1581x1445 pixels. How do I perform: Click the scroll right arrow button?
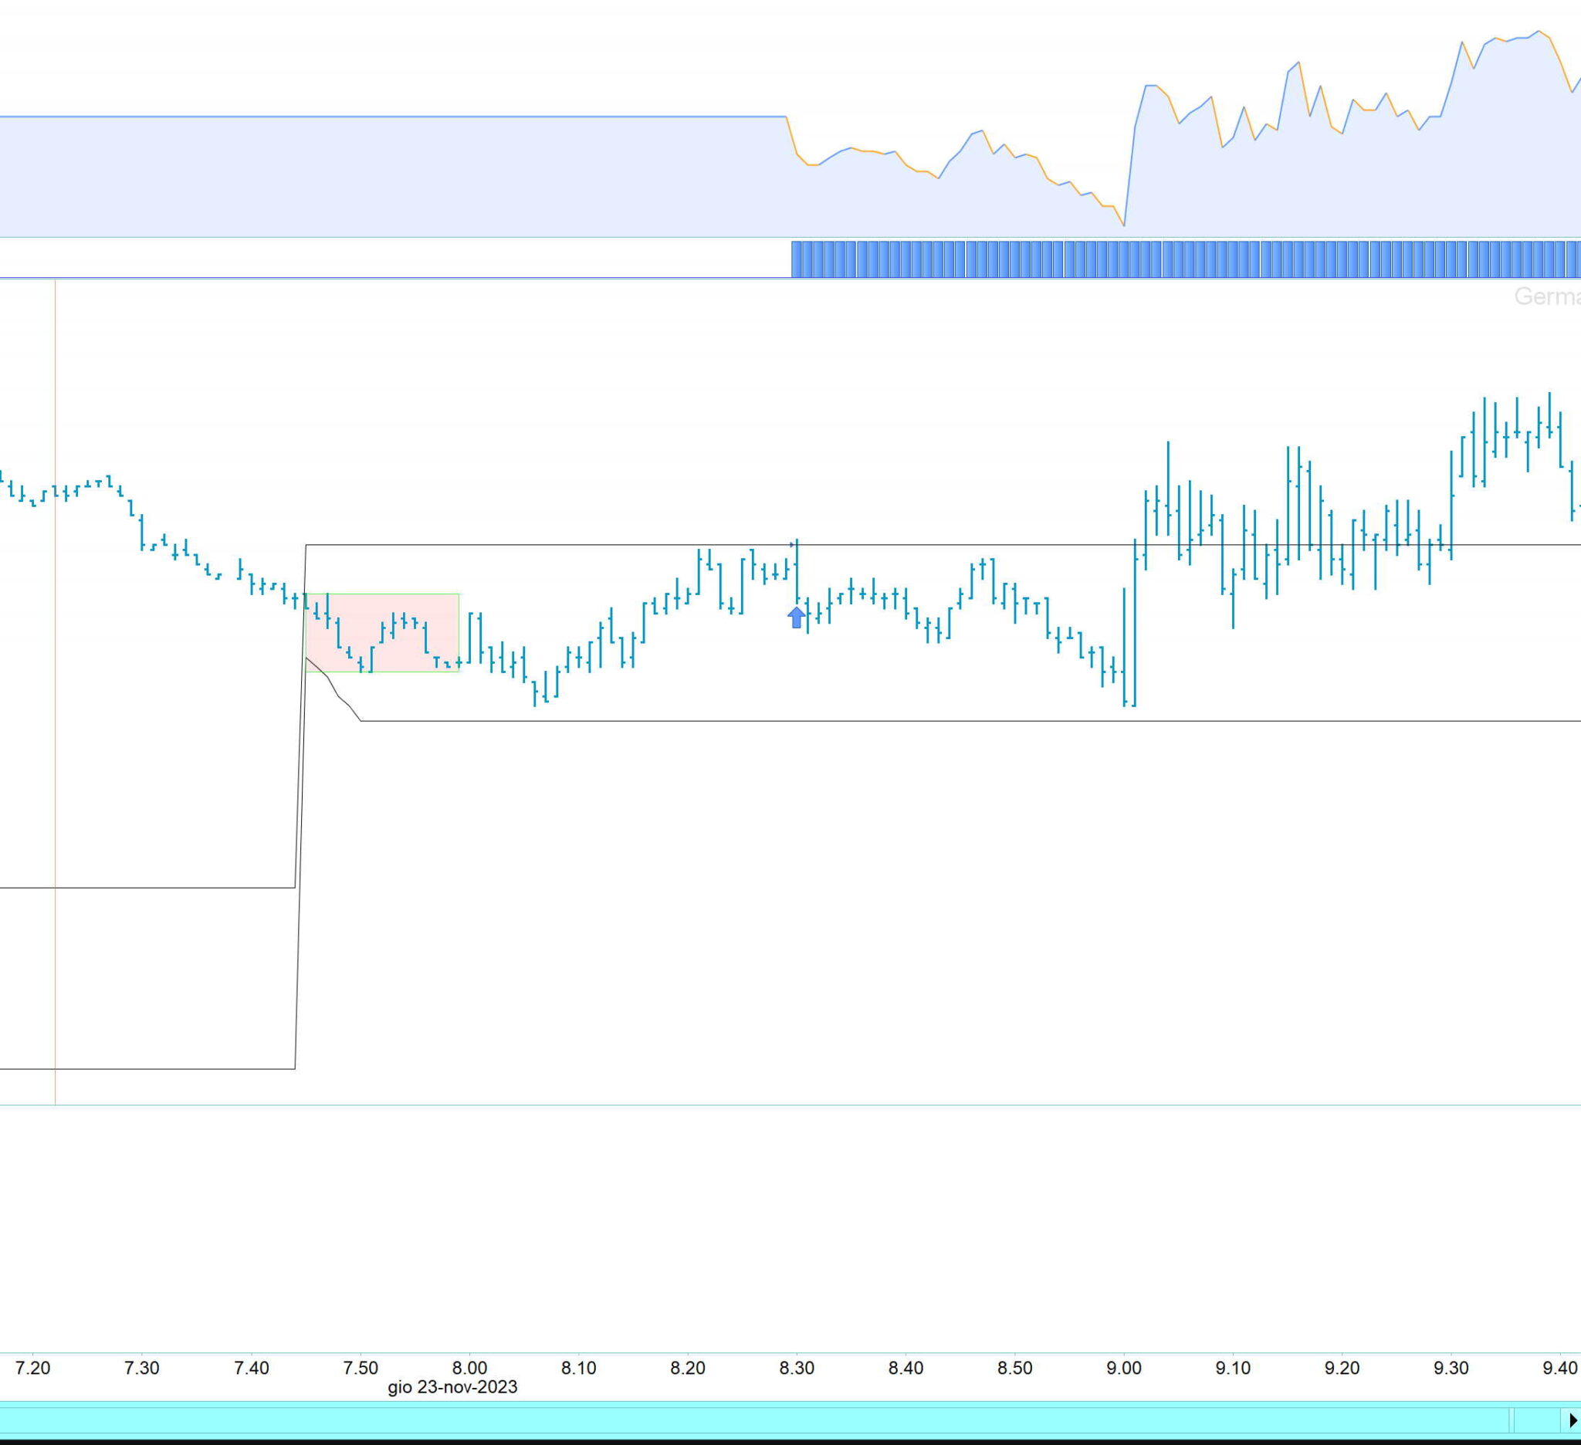pyautogui.click(x=1572, y=1420)
